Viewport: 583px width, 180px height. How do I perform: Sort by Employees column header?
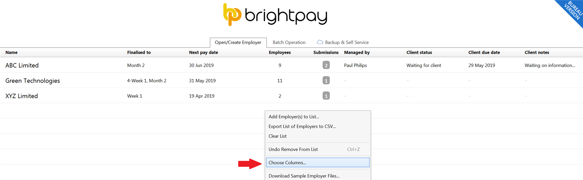click(279, 52)
